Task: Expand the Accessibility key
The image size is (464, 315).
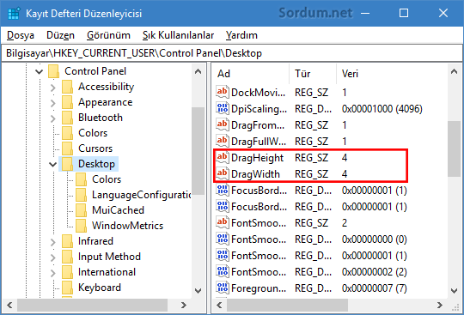Action: (x=53, y=87)
